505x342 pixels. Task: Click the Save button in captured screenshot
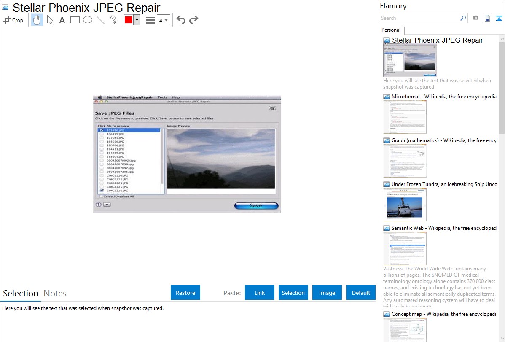pos(256,206)
